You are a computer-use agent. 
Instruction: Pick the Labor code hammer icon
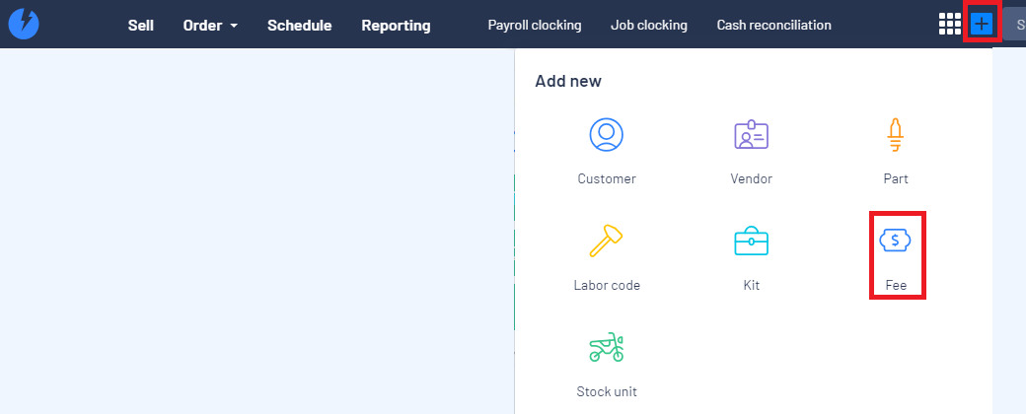point(606,241)
